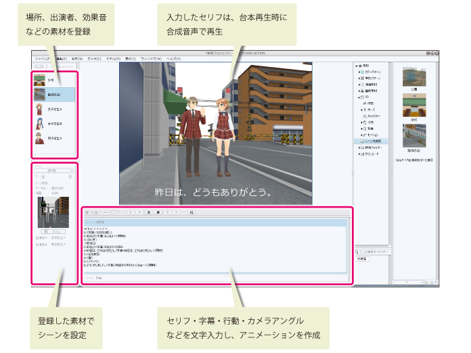Expand the 3D folder in material tree
471x353 pixels.
pyautogui.click(x=359, y=97)
